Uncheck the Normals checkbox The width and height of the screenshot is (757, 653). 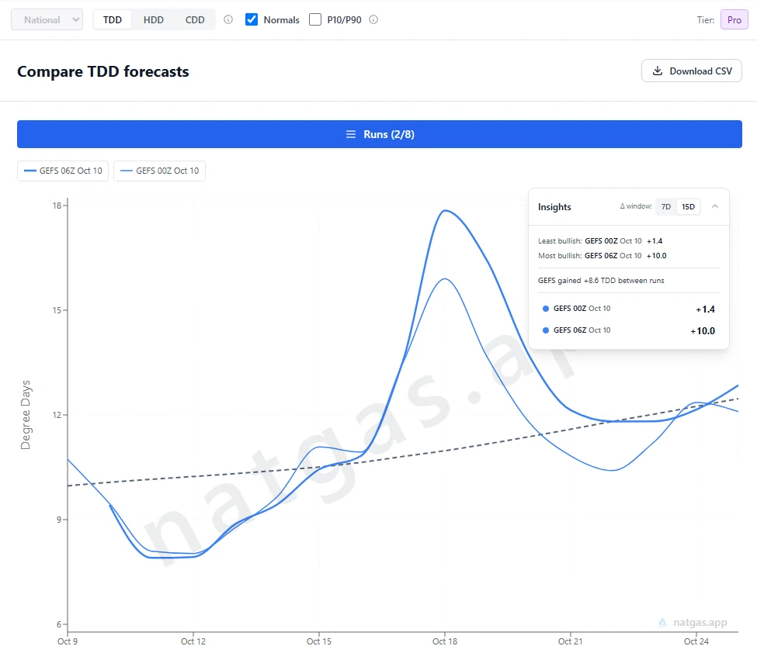tap(252, 19)
